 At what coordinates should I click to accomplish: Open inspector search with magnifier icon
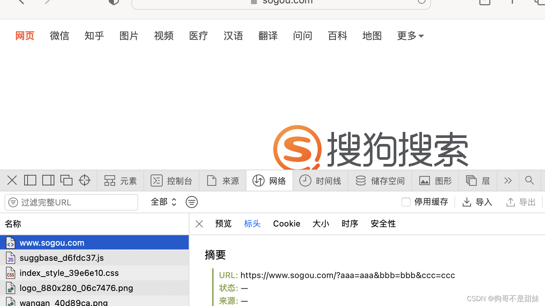pyautogui.click(x=530, y=181)
